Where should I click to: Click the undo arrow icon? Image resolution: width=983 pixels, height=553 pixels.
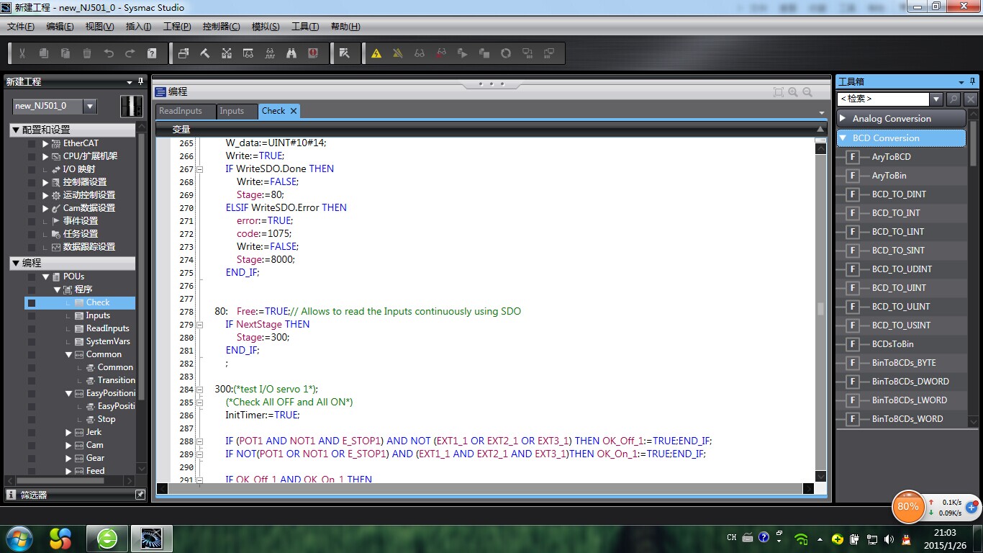point(109,53)
